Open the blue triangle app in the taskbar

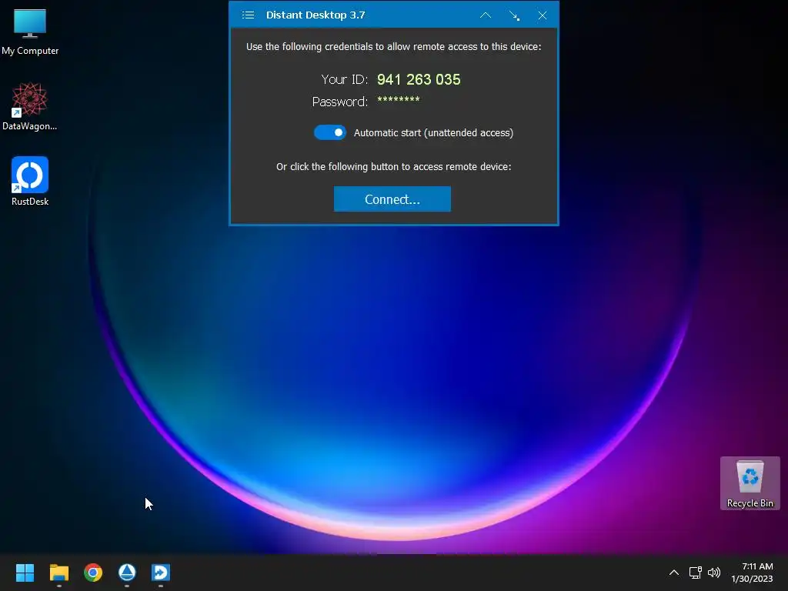[x=127, y=573]
